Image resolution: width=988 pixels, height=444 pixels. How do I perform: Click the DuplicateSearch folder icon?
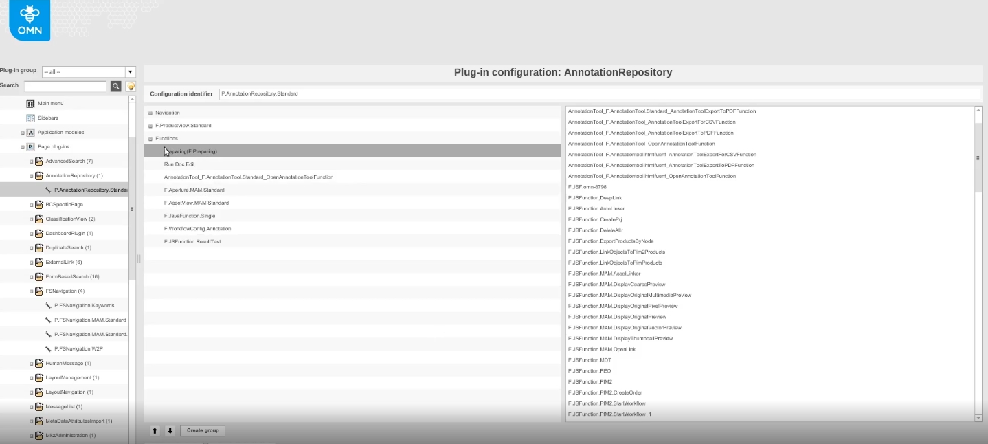39,248
